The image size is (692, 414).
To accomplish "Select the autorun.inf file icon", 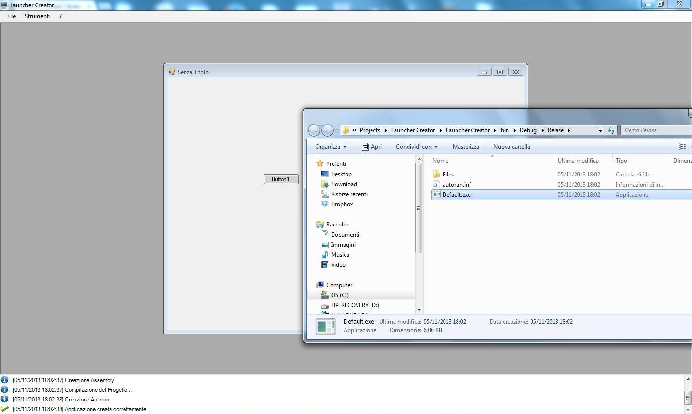I will click(436, 185).
